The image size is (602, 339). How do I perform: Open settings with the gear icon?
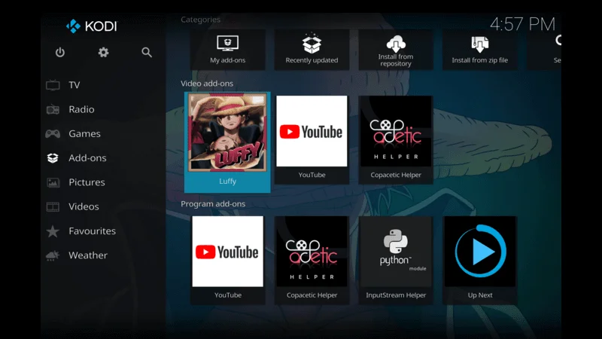point(103,52)
